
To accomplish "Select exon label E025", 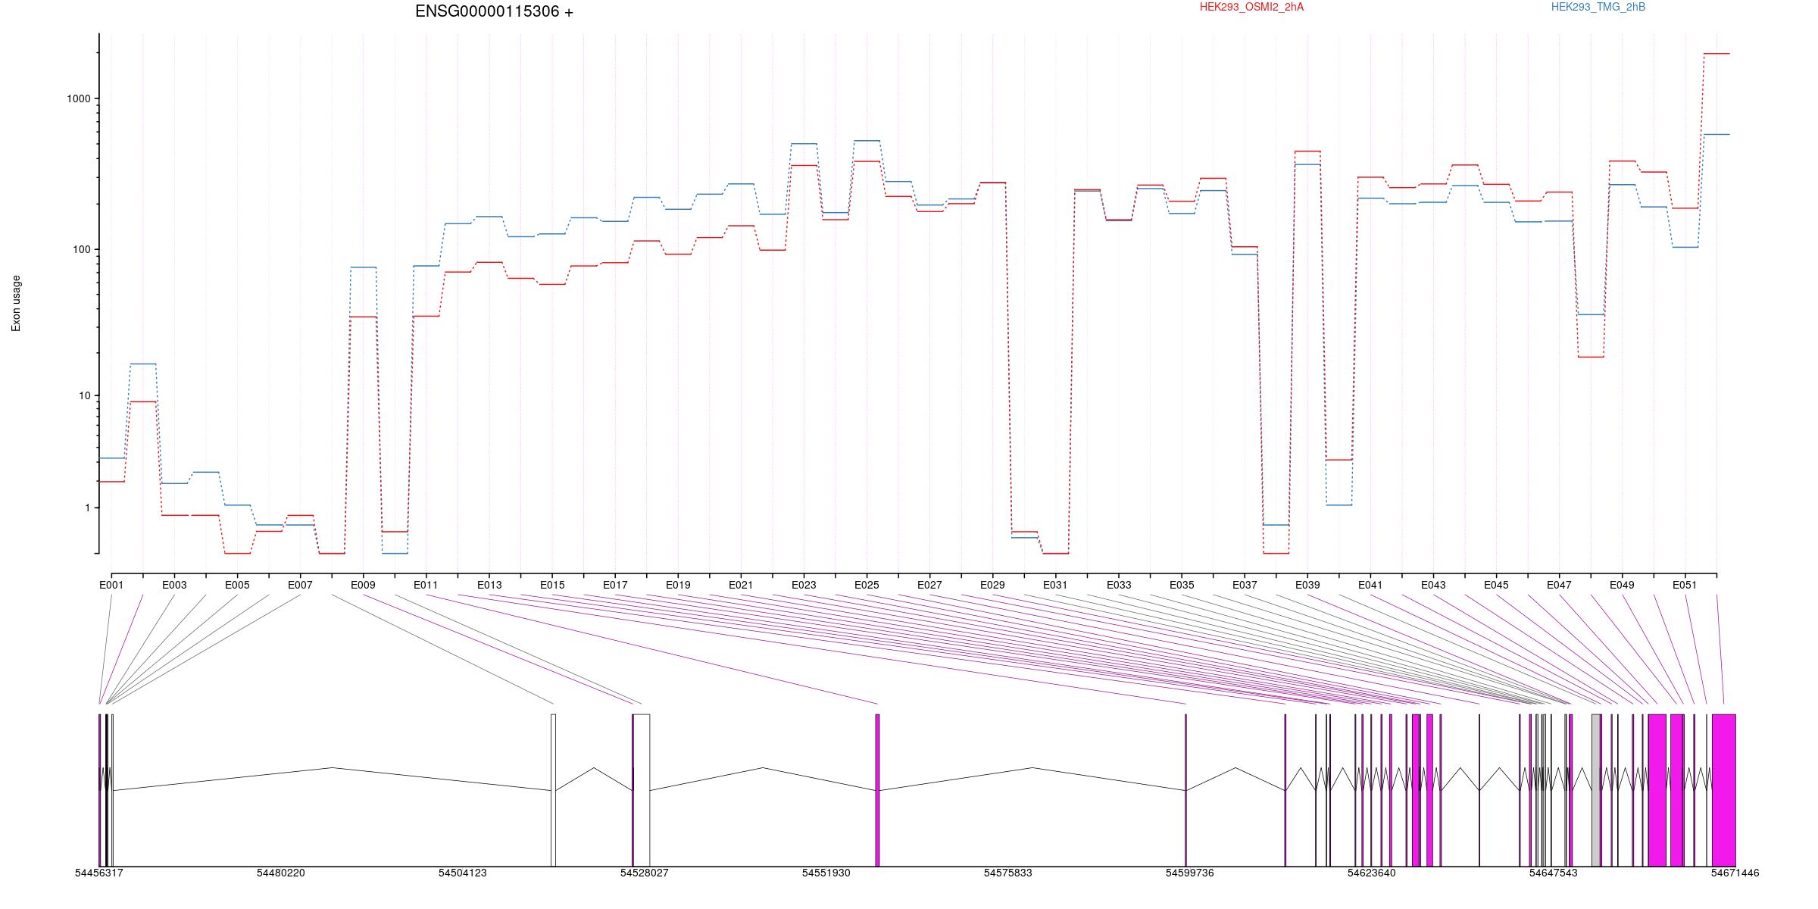I will coord(867,585).
